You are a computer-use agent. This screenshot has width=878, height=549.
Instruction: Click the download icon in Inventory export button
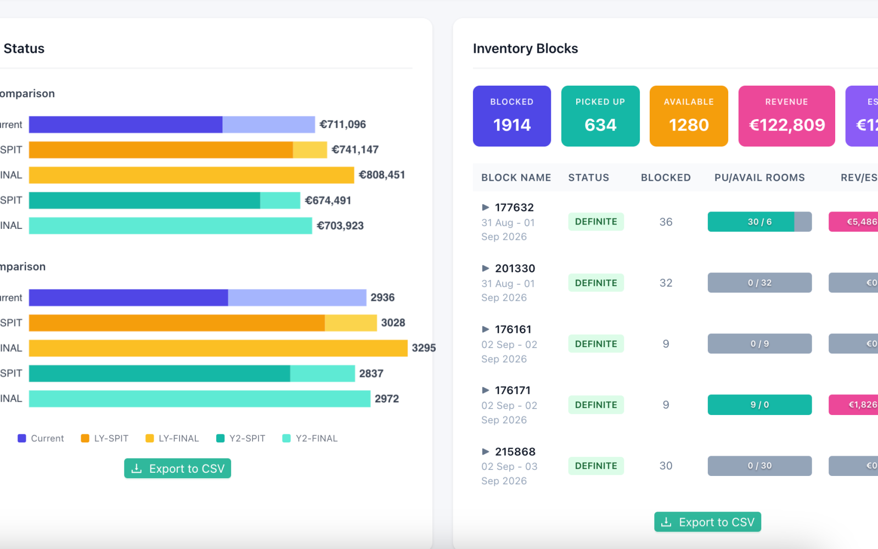666,522
